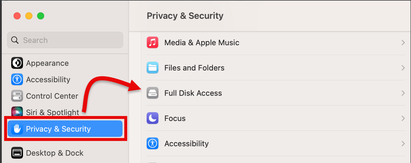Open the Siri & Spotlight sidebar icon
Screen dimensions: 411x163
[17, 112]
